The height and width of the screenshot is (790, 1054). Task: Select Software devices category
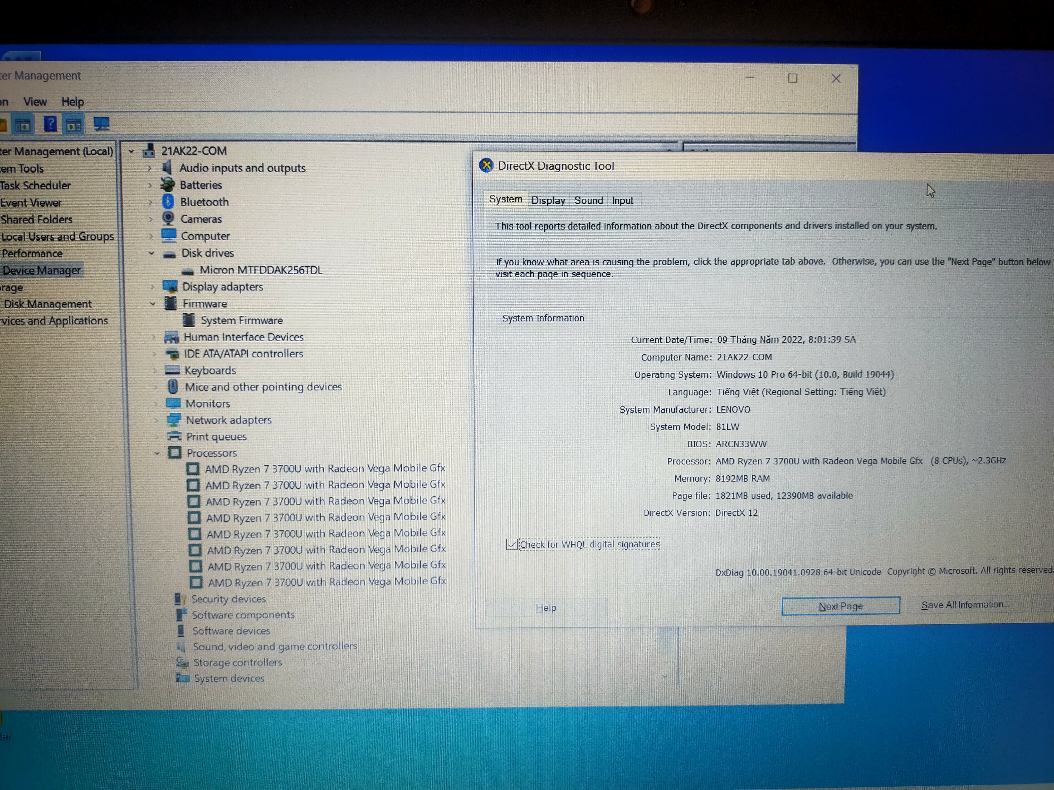click(231, 630)
